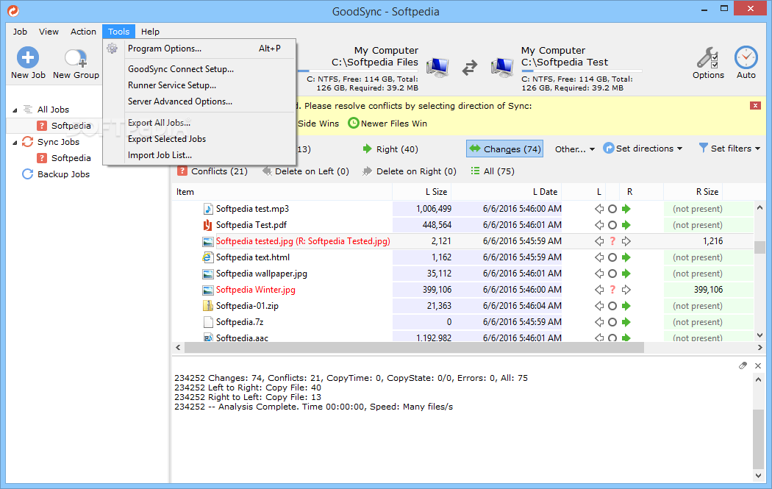Image resolution: width=772 pixels, height=489 pixels.
Task: Show Conflicts (21) filter
Action: click(212, 171)
